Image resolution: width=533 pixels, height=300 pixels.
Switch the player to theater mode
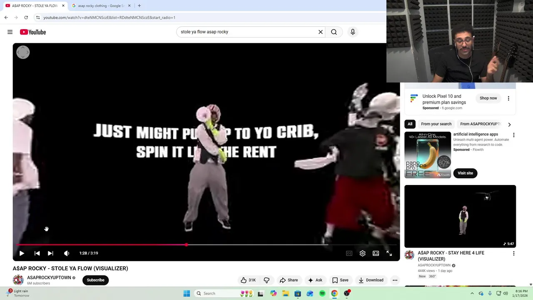pos(376,253)
